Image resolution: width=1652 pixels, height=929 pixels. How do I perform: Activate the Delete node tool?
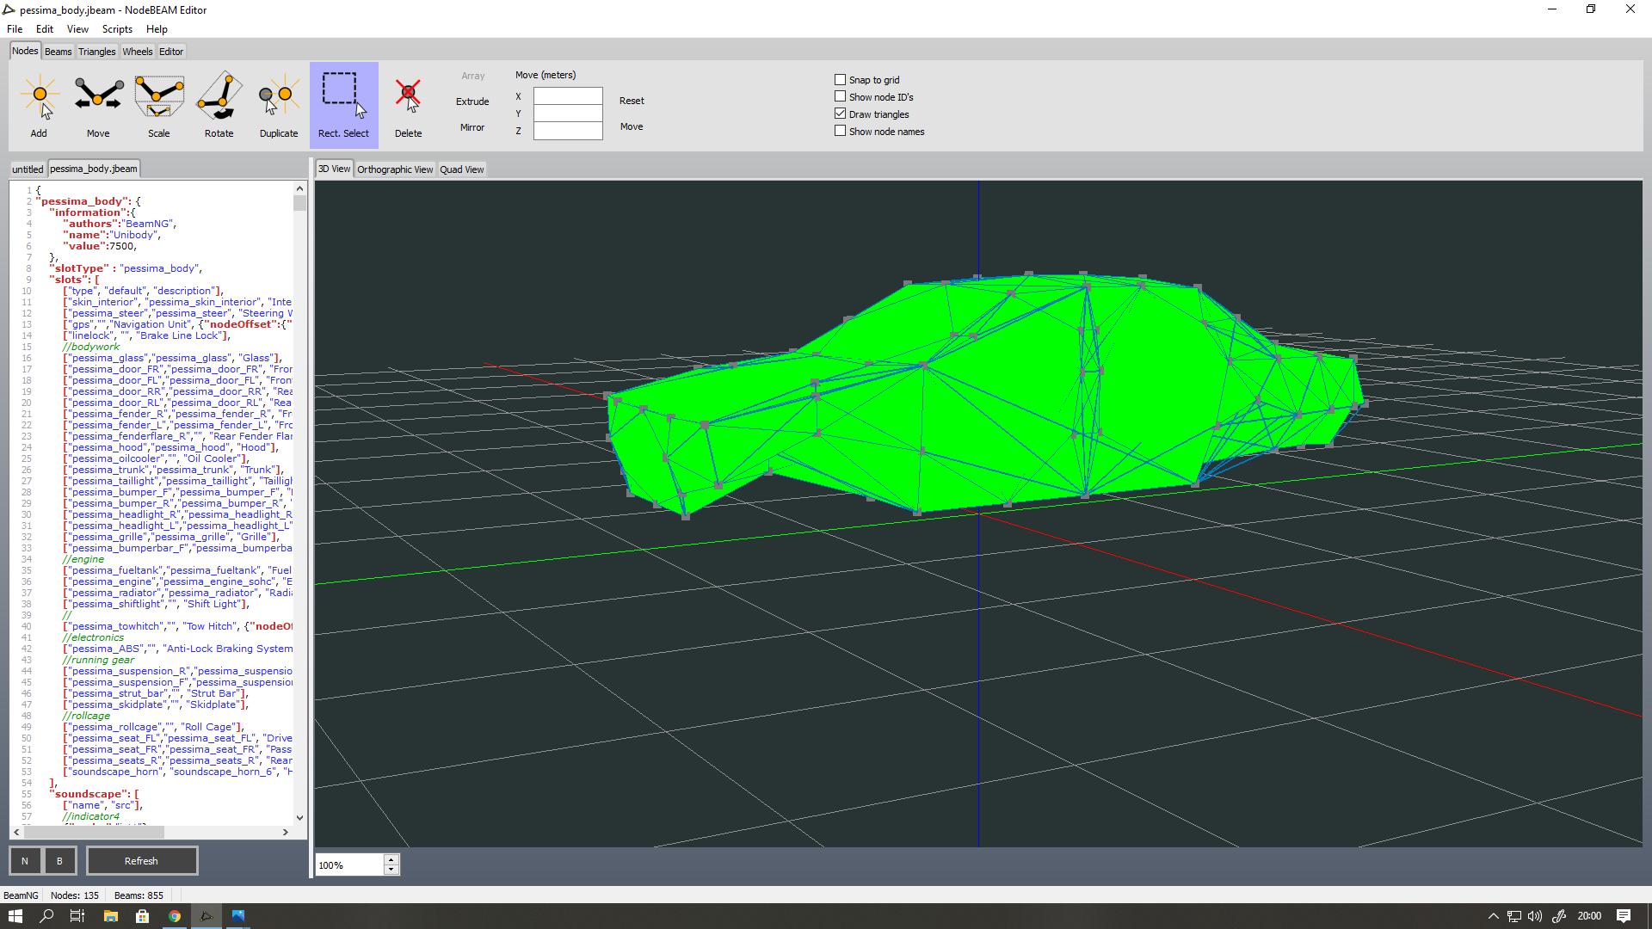tap(408, 105)
